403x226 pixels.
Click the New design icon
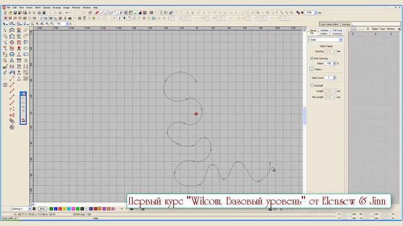pos(5,13)
